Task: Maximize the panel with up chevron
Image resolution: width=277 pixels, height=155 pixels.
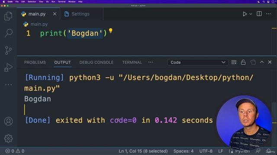Action: pyautogui.click(x=262, y=62)
